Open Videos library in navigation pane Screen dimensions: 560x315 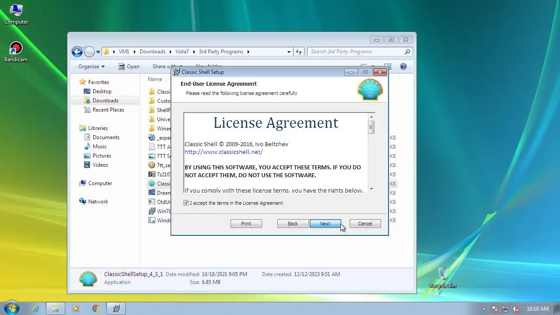pos(100,165)
